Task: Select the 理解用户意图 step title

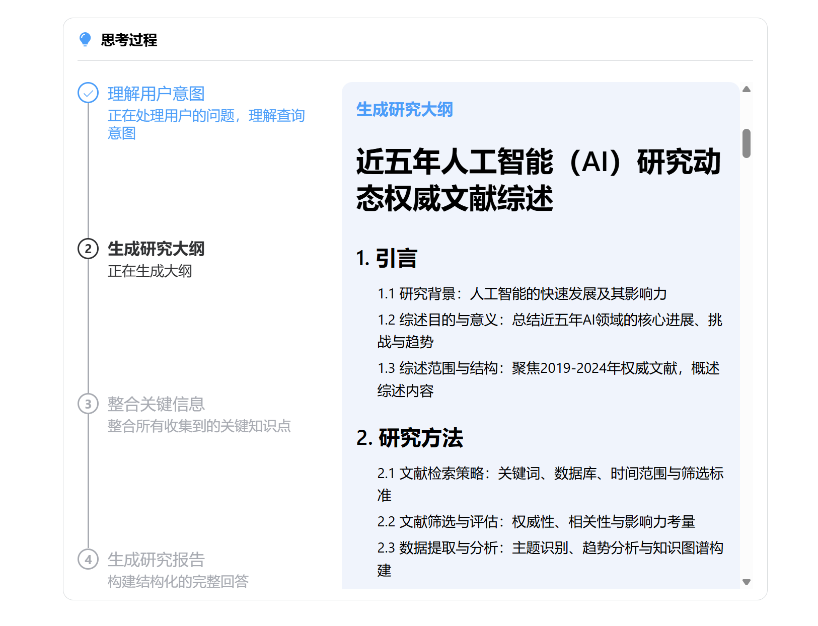Action: point(156,94)
